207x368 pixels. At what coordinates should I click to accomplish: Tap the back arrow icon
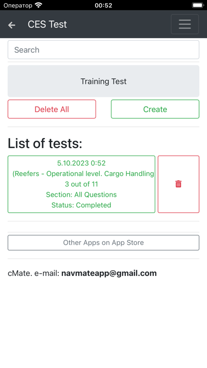coord(12,25)
